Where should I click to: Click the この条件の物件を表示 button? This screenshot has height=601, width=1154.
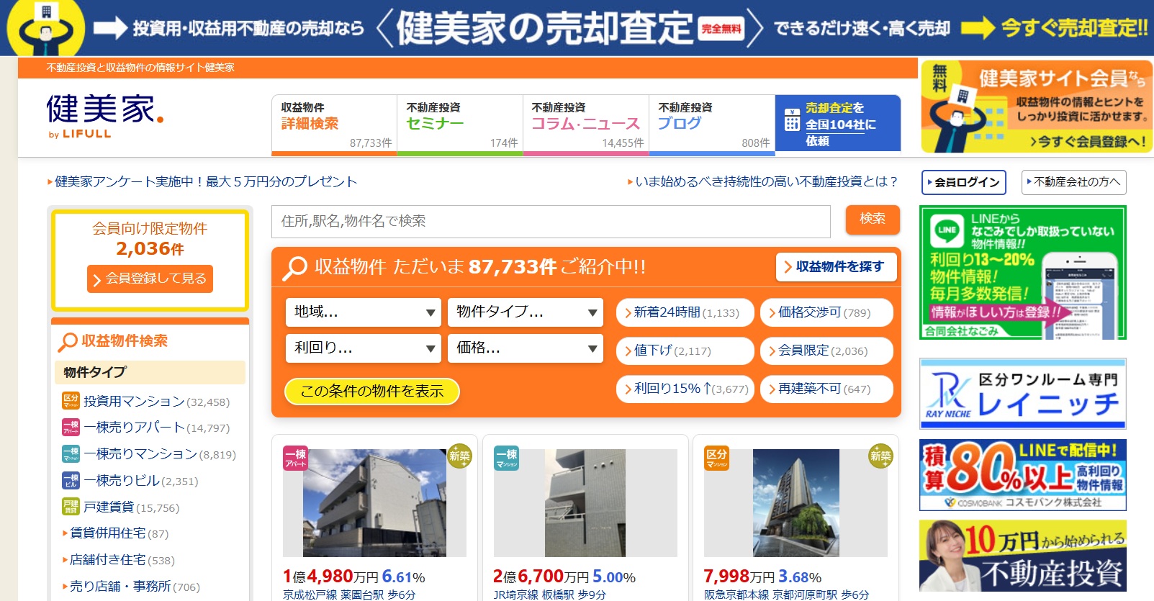tap(372, 392)
